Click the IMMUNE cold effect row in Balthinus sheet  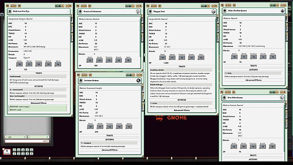[x=38, y=106]
